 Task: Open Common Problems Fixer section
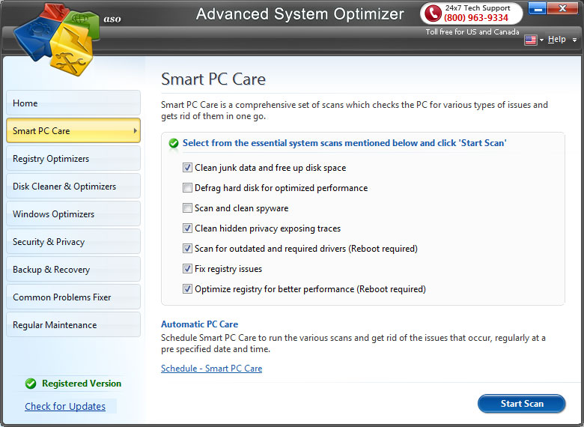[73, 297]
